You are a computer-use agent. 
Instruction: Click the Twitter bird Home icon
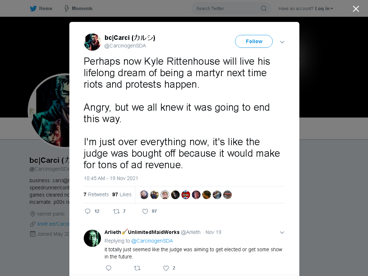(33, 9)
